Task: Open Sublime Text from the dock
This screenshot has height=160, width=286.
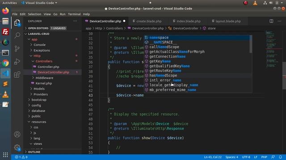Action: [5, 84]
